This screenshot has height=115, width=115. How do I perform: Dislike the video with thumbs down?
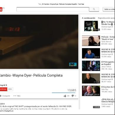pos(73,96)
